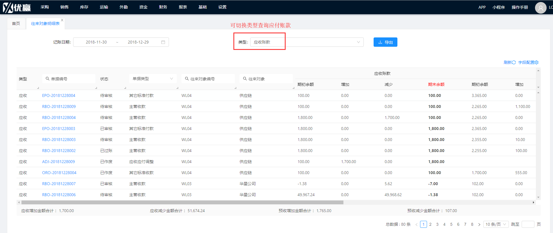Open the 基础 menu

coord(203,7)
